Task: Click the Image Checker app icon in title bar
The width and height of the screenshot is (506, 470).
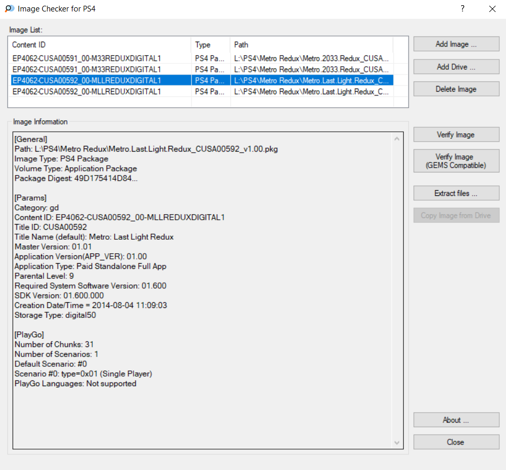Action: pyautogui.click(x=9, y=9)
